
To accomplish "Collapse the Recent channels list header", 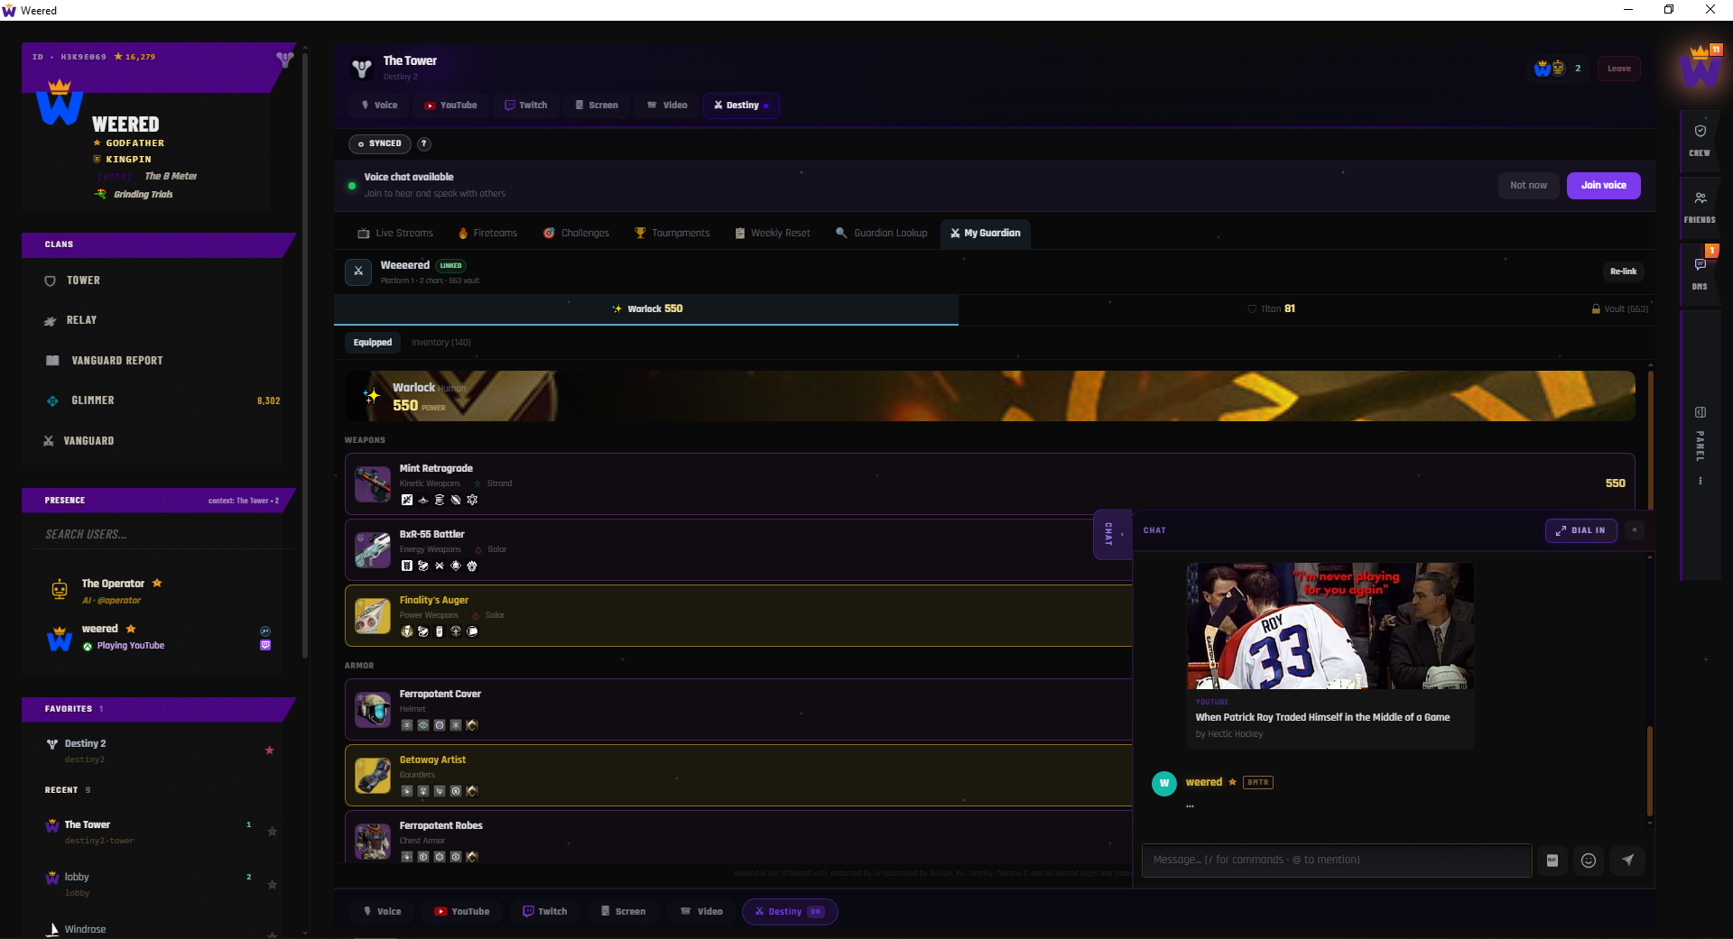I will coord(68,790).
